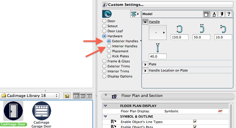The height and width of the screenshot is (128, 236).
Task: Open the Cadimage Library 18 dropdown
Action: coord(30,96)
